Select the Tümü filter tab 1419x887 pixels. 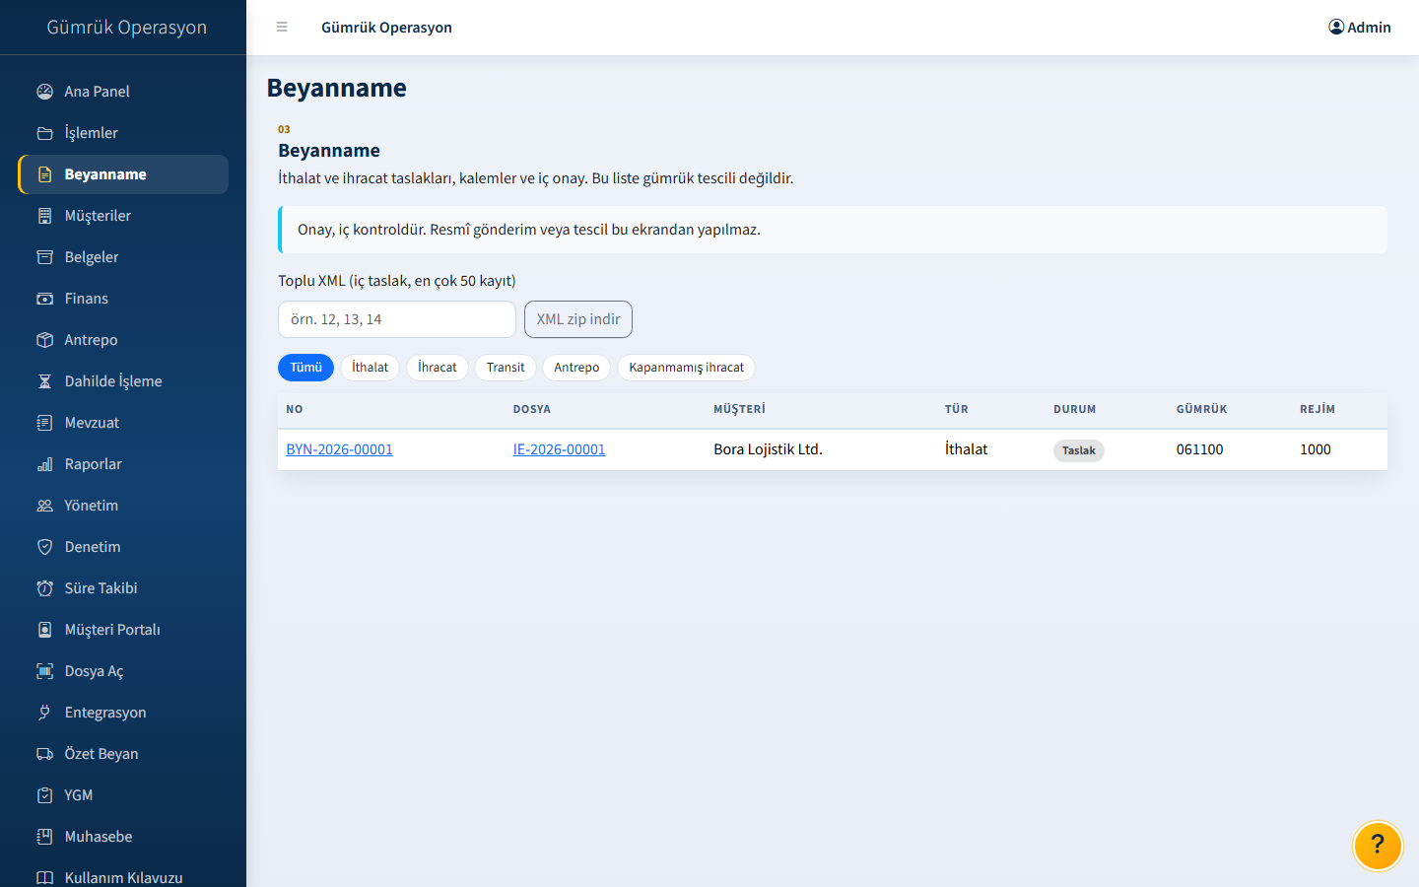[x=305, y=368]
